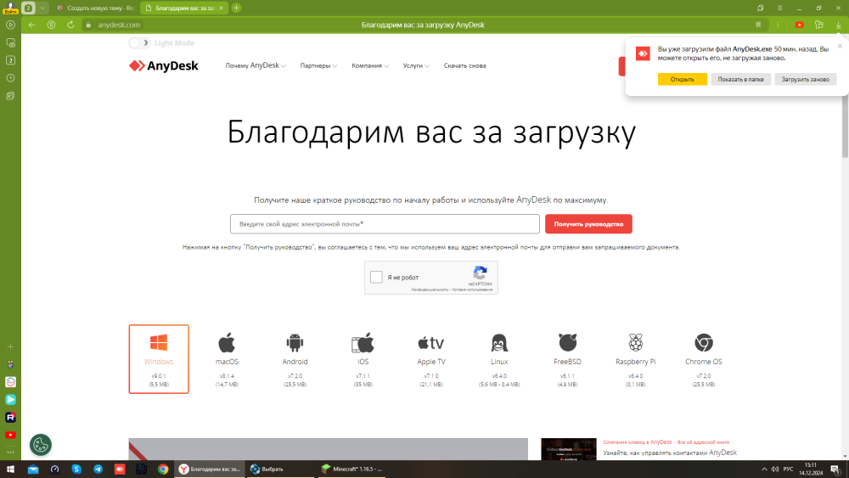Screen dimensions: 849x478
Task: Open the history clock icon in sidebar
Action: tap(10, 78)
